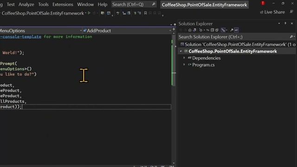
Task: Click Switch Views icon in Solution Explorer
Action: 194,30
